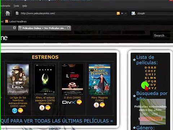Open the Mary Poppins poster
This screenshot has height=130, width=173.
click(x=99, y=79)
